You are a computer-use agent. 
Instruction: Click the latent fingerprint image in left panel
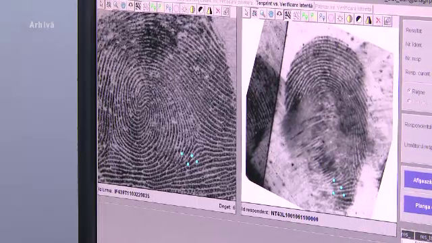[167, 105]
